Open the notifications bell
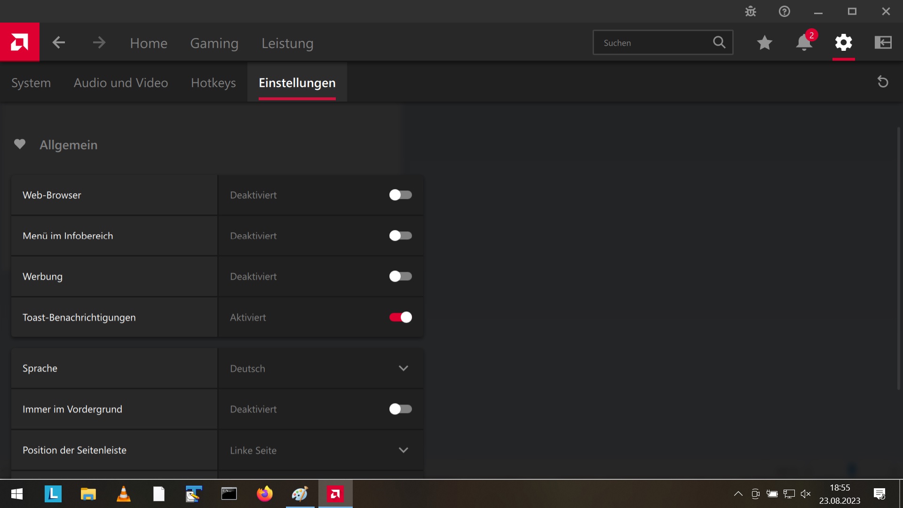Viewport: 903px width, 508px height. 804,43
